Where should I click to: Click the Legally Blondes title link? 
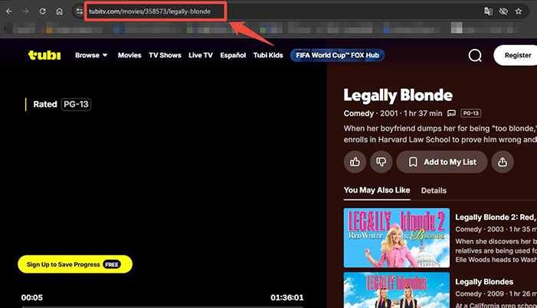484,282
